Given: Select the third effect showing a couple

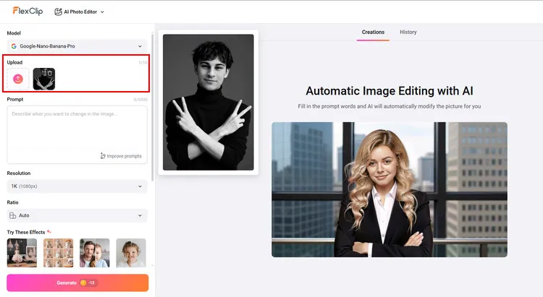Looking at the screenshot, I should point(94,253).
